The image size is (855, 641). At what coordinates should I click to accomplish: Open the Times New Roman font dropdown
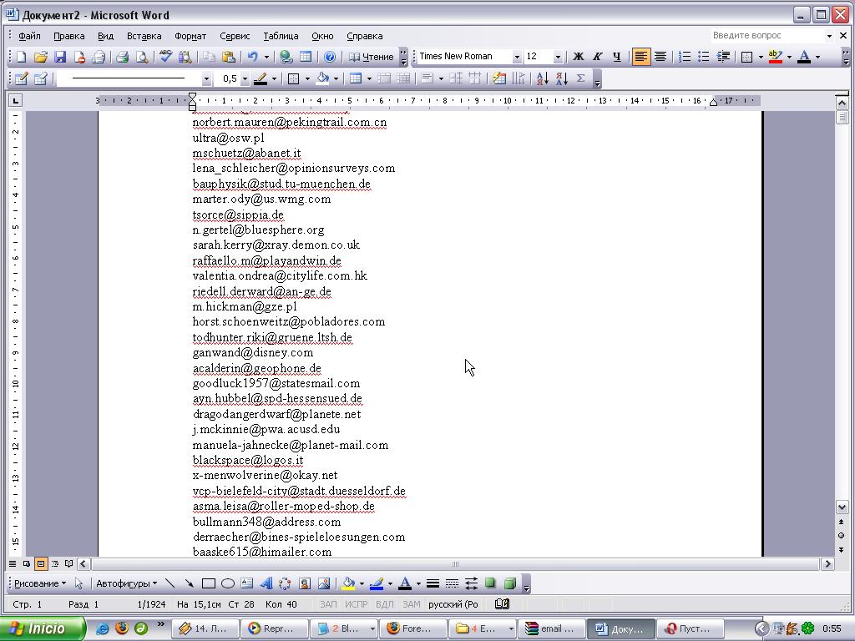(x=517, y=57)
